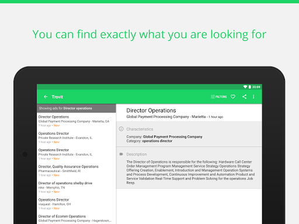Open the Filters option

(x=218, y=97)
